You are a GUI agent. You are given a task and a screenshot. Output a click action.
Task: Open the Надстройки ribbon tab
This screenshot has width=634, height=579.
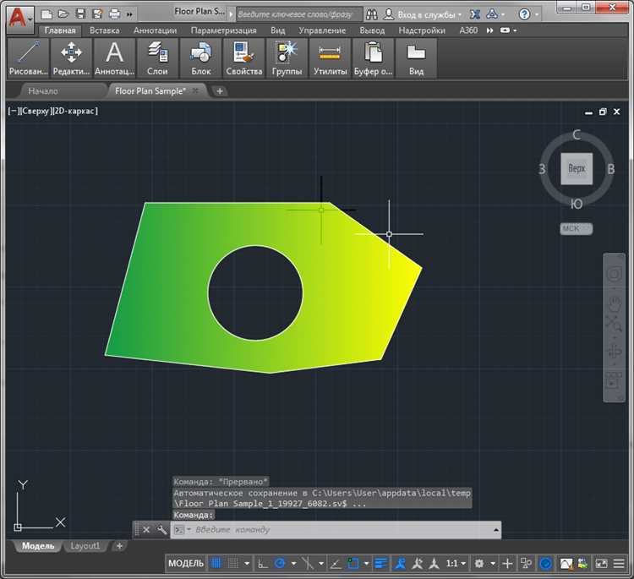point(422,30)
